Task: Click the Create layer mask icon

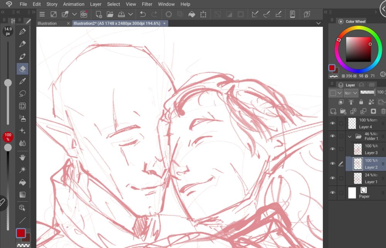Action: pos(373,111)
